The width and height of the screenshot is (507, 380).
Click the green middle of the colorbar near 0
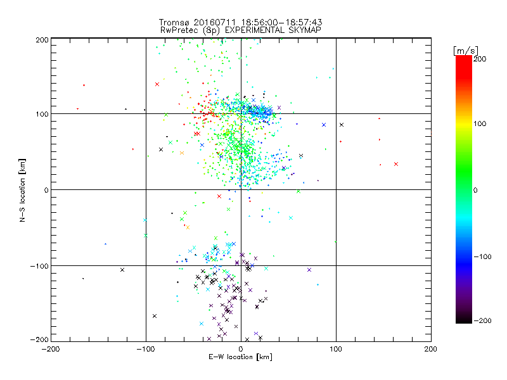point(464,190)
